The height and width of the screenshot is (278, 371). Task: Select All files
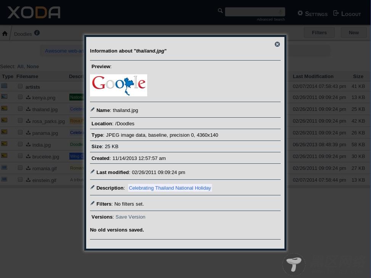(x=21, y=66)
